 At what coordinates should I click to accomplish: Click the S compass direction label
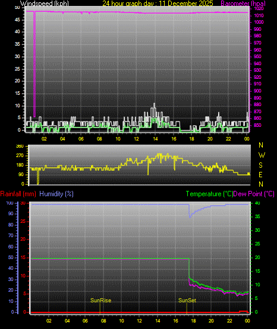click(260, 165)
